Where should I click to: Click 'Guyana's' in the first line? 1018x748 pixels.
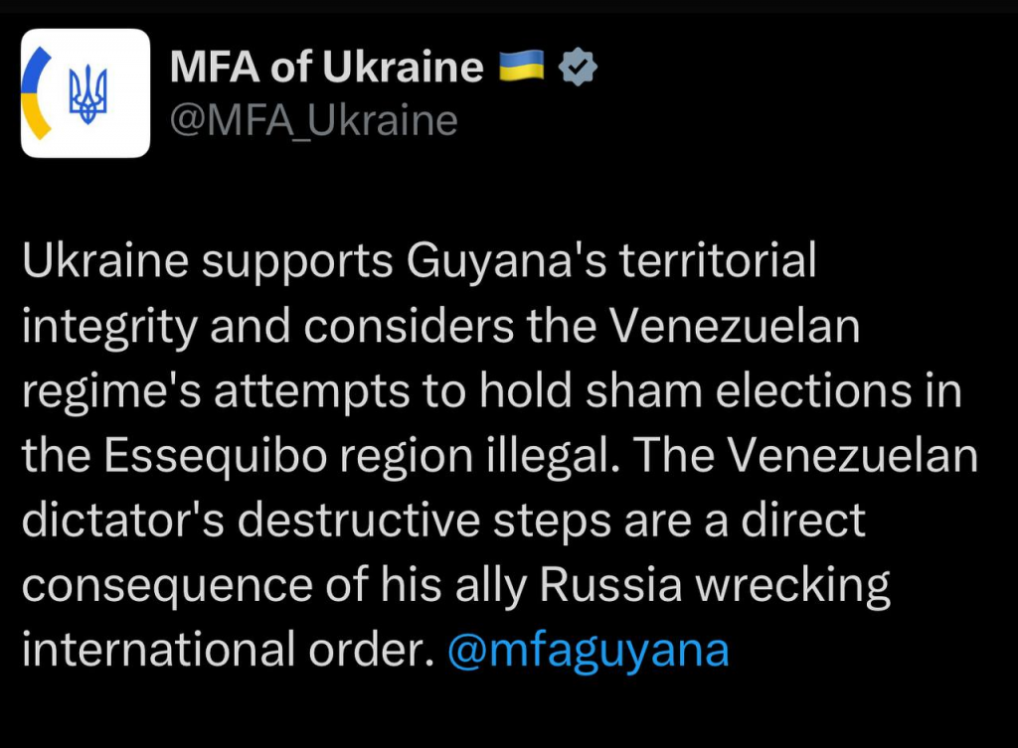pos(506,261)
